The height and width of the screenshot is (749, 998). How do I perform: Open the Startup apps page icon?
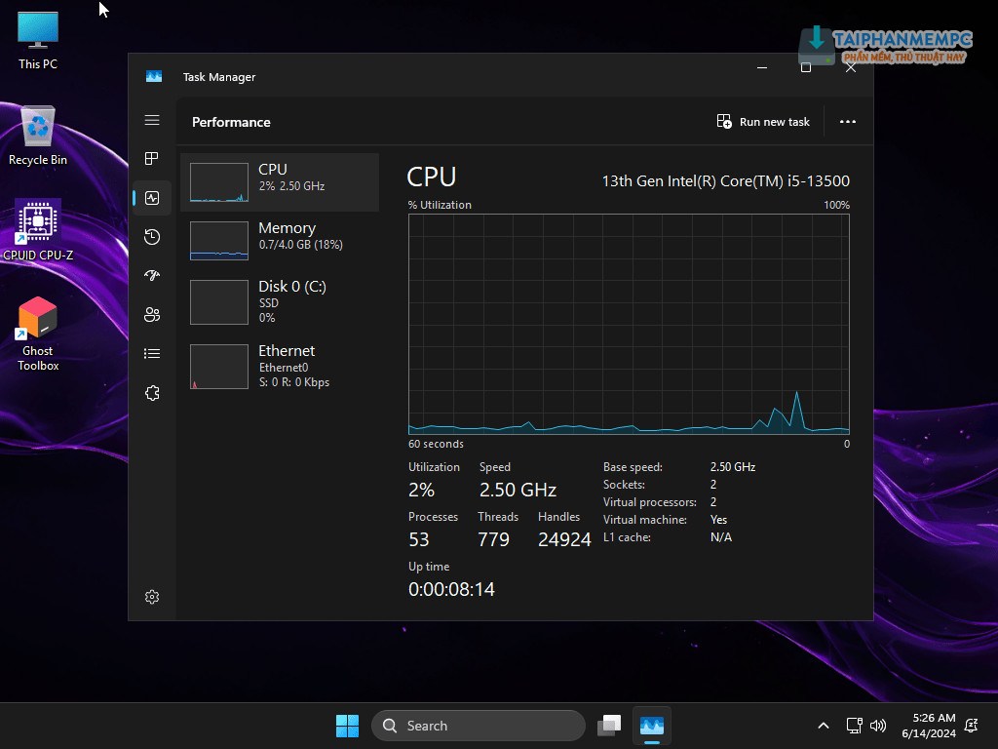pyautogui.click(x=152, y=276)
